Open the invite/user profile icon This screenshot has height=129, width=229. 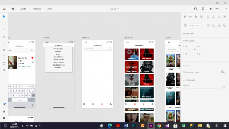pyautogui.click(x=196, y=9)
